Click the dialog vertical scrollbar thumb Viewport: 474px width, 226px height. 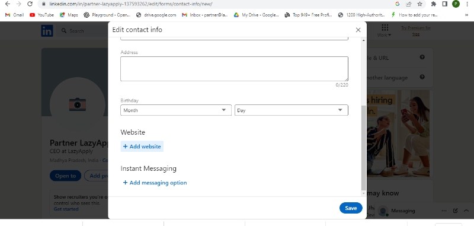(363, 148)
